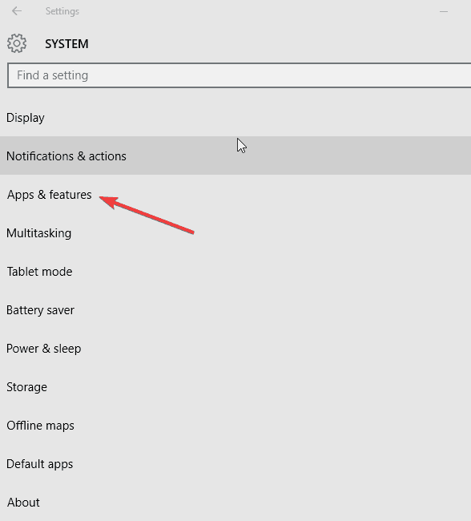
Task: Select Notifications & actions
Action: 235,155
